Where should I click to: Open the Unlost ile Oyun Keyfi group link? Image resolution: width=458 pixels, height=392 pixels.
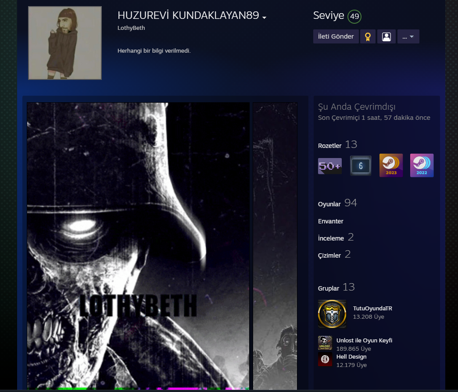pyautogui.click(x=364, y=340)
